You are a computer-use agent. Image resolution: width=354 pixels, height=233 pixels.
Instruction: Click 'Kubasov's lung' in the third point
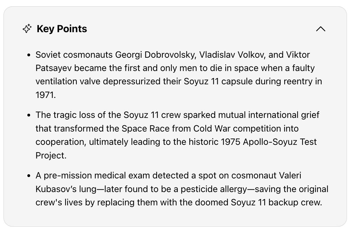[66, 189]
